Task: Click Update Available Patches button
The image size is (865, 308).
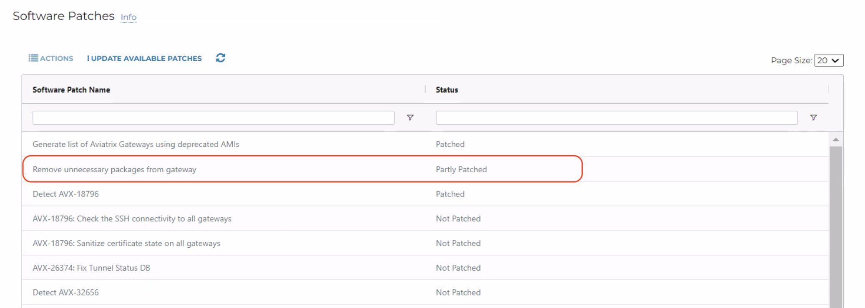Action: pos(144,58)
